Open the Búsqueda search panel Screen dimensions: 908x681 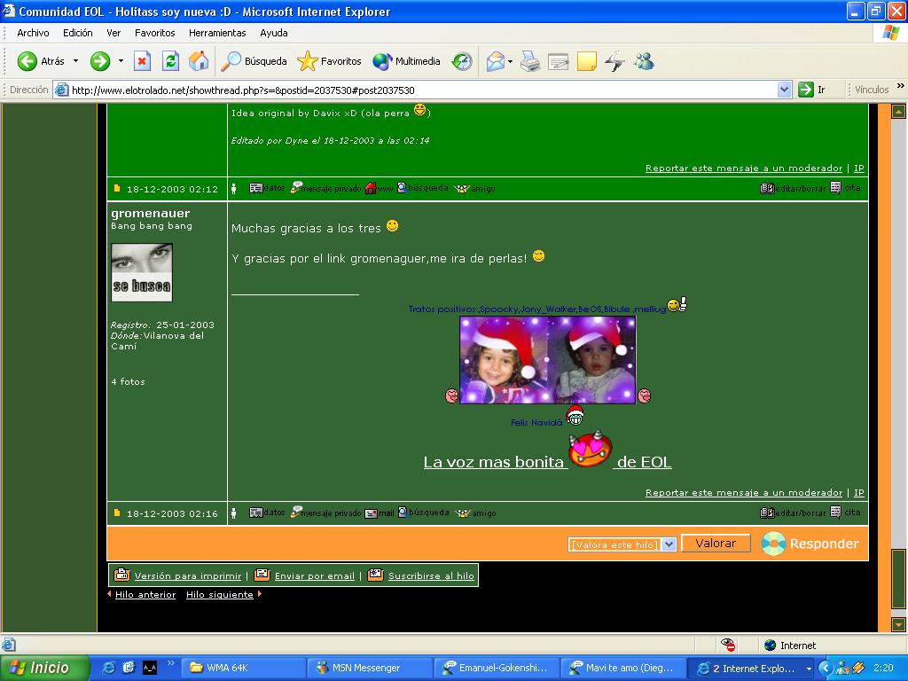click(x=254, y=61)
